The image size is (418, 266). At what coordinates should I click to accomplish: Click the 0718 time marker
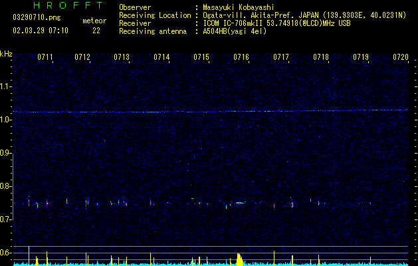tap(321, 57)
